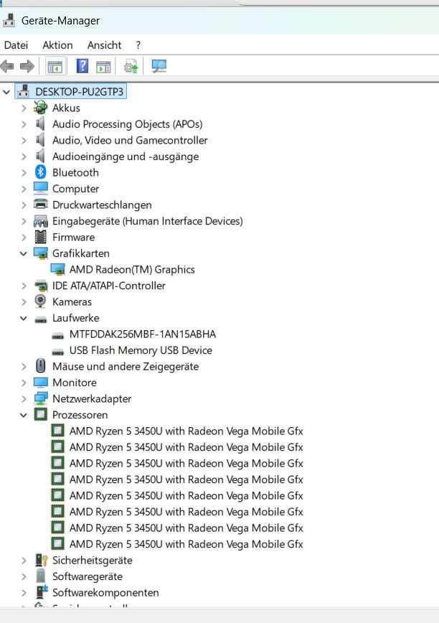Screen dimensions: 439x623
Task: Select USB Flash Memory USB Device
Action: [140, 350]
